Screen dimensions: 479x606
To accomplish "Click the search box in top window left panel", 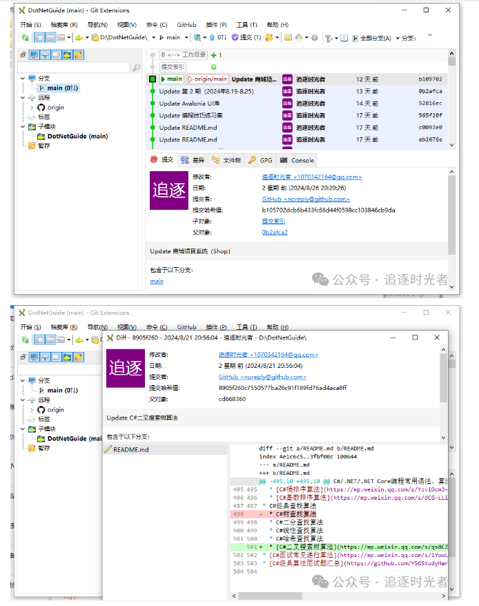I will coord(73,68).
